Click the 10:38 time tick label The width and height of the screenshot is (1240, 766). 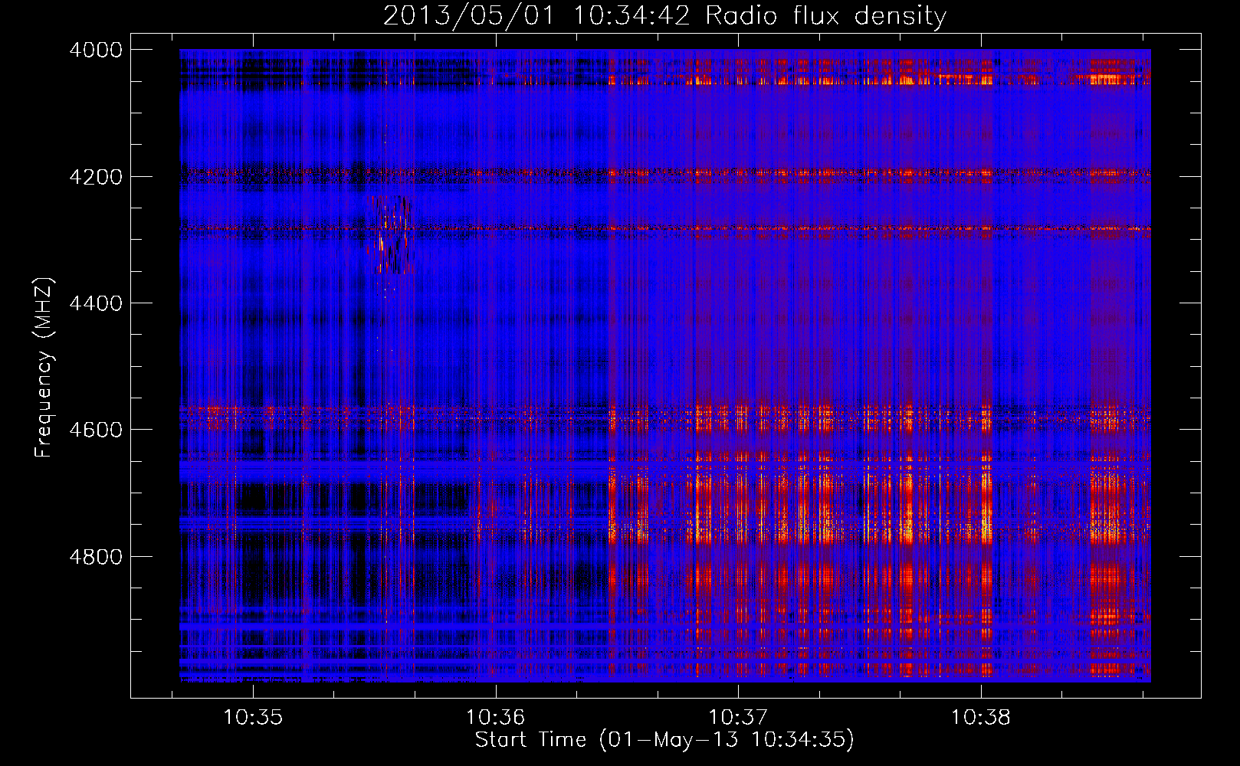tap(980, 717)
